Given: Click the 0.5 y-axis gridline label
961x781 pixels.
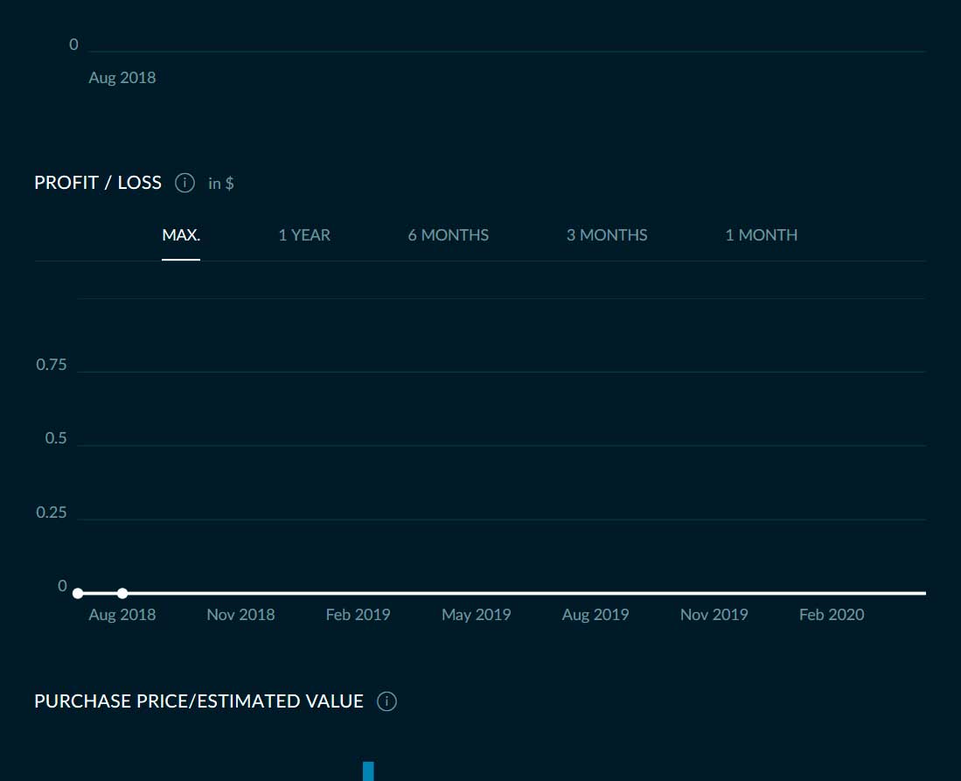Looking at the screenshot, I should pyautogui.click(x=56, y=438).
